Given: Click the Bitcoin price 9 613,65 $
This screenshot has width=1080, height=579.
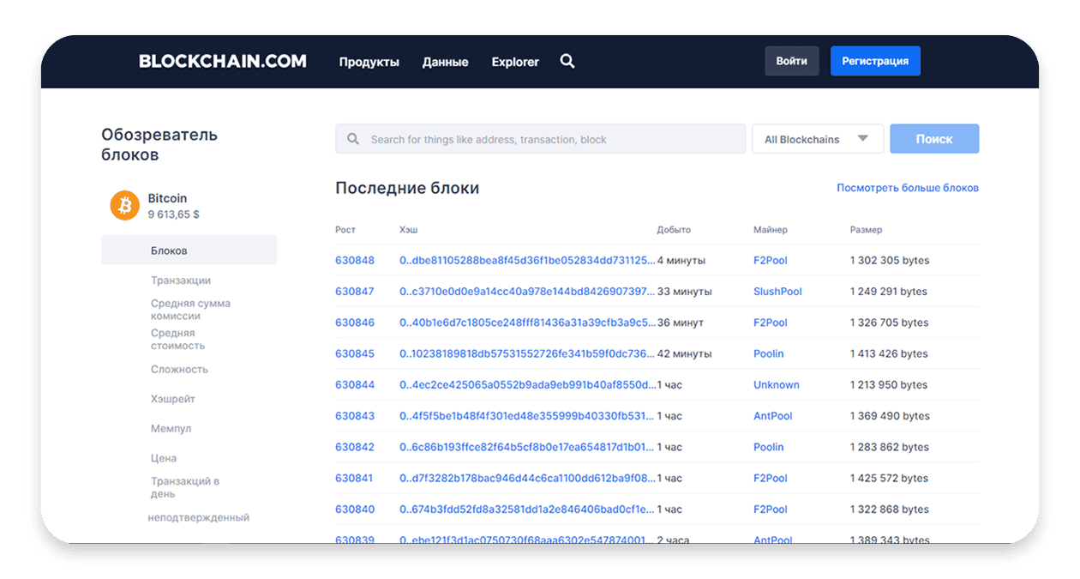Looking at the screenshot, I should (x=173, y=214).
